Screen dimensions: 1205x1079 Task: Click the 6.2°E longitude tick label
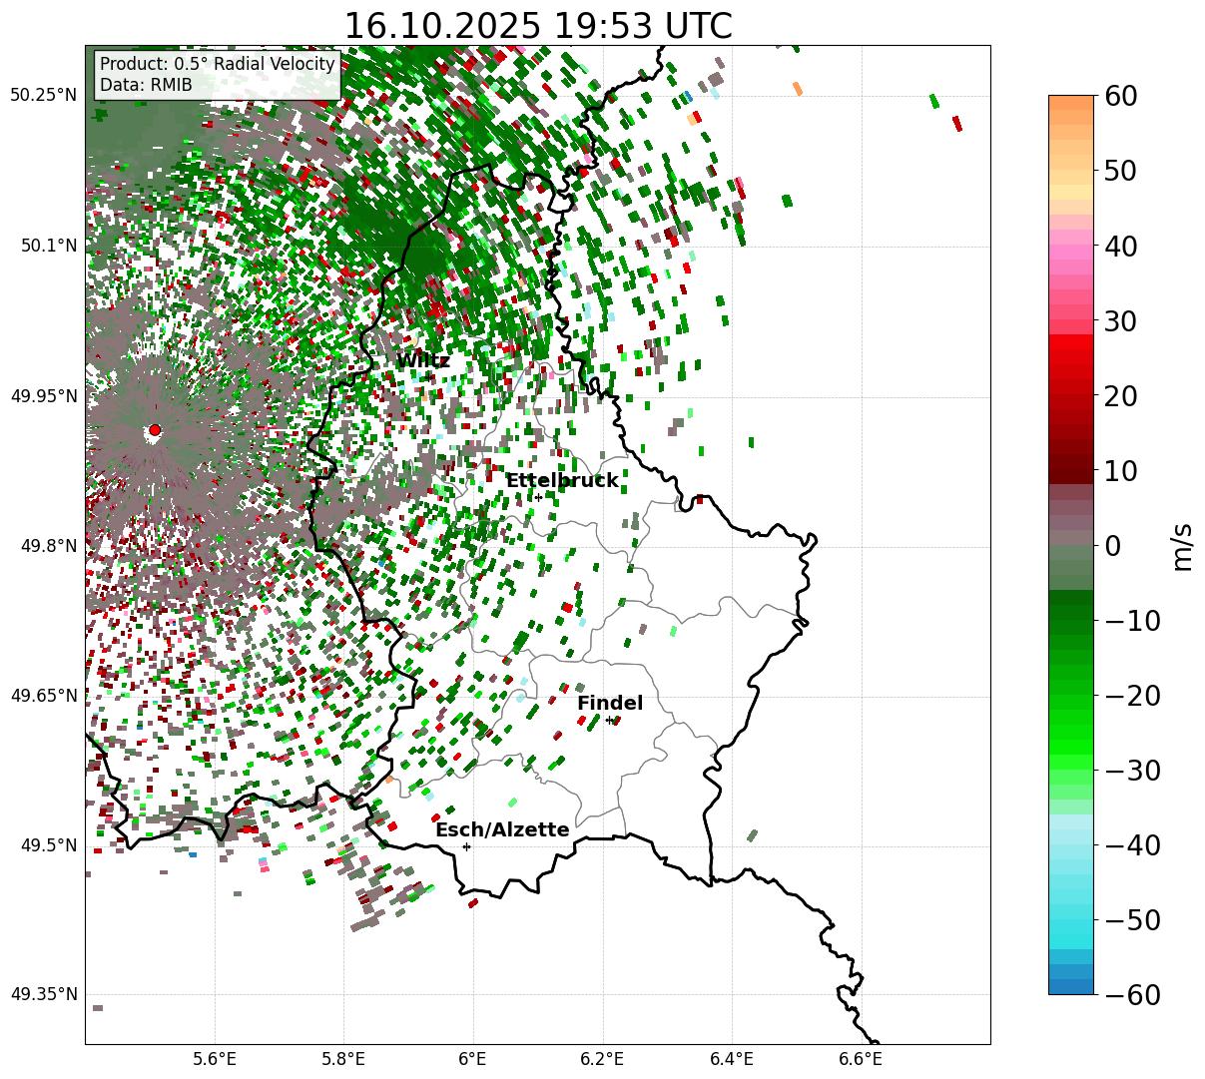tap(602, 1059)
